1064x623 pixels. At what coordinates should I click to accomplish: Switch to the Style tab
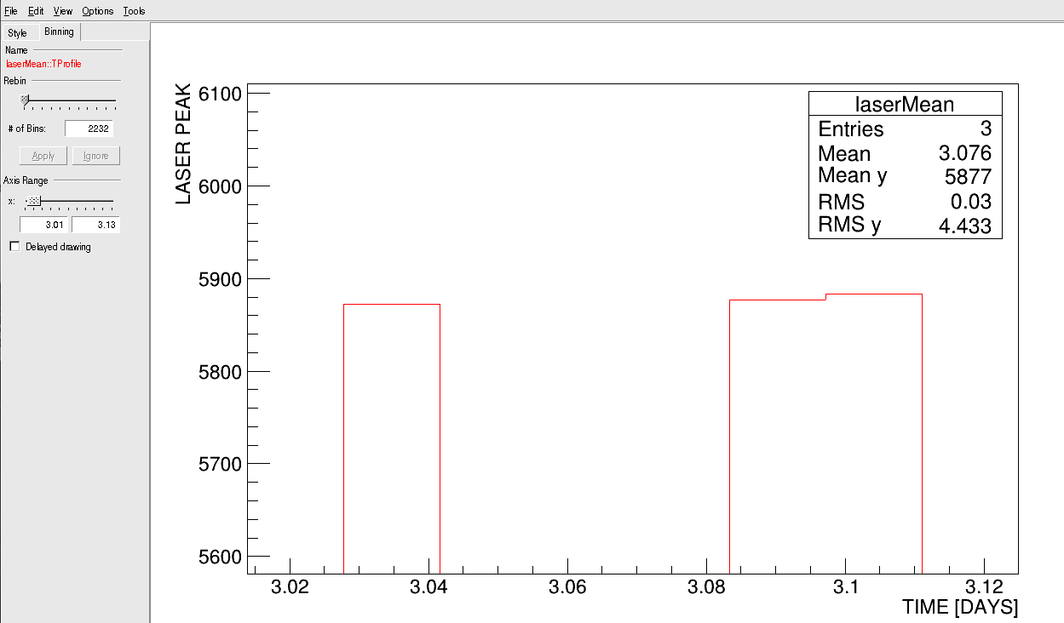(x=18, y=33)
